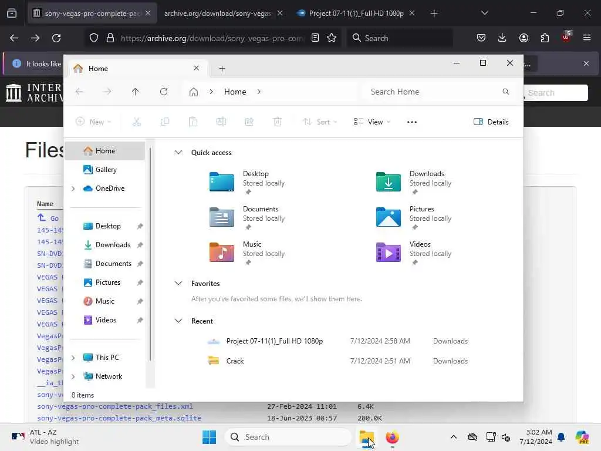Viewport: 601px width, 451px height.
Task: Click the chevron after Home in breadcrumb
Action: tap(259, 92)
